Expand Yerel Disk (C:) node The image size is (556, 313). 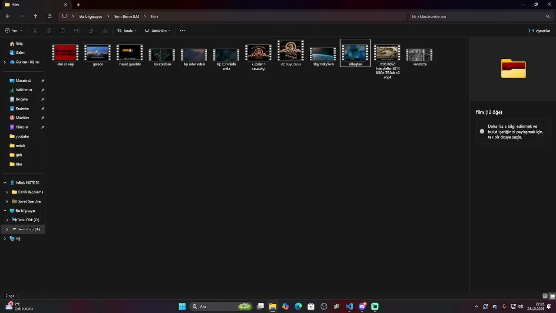point(7,220)
